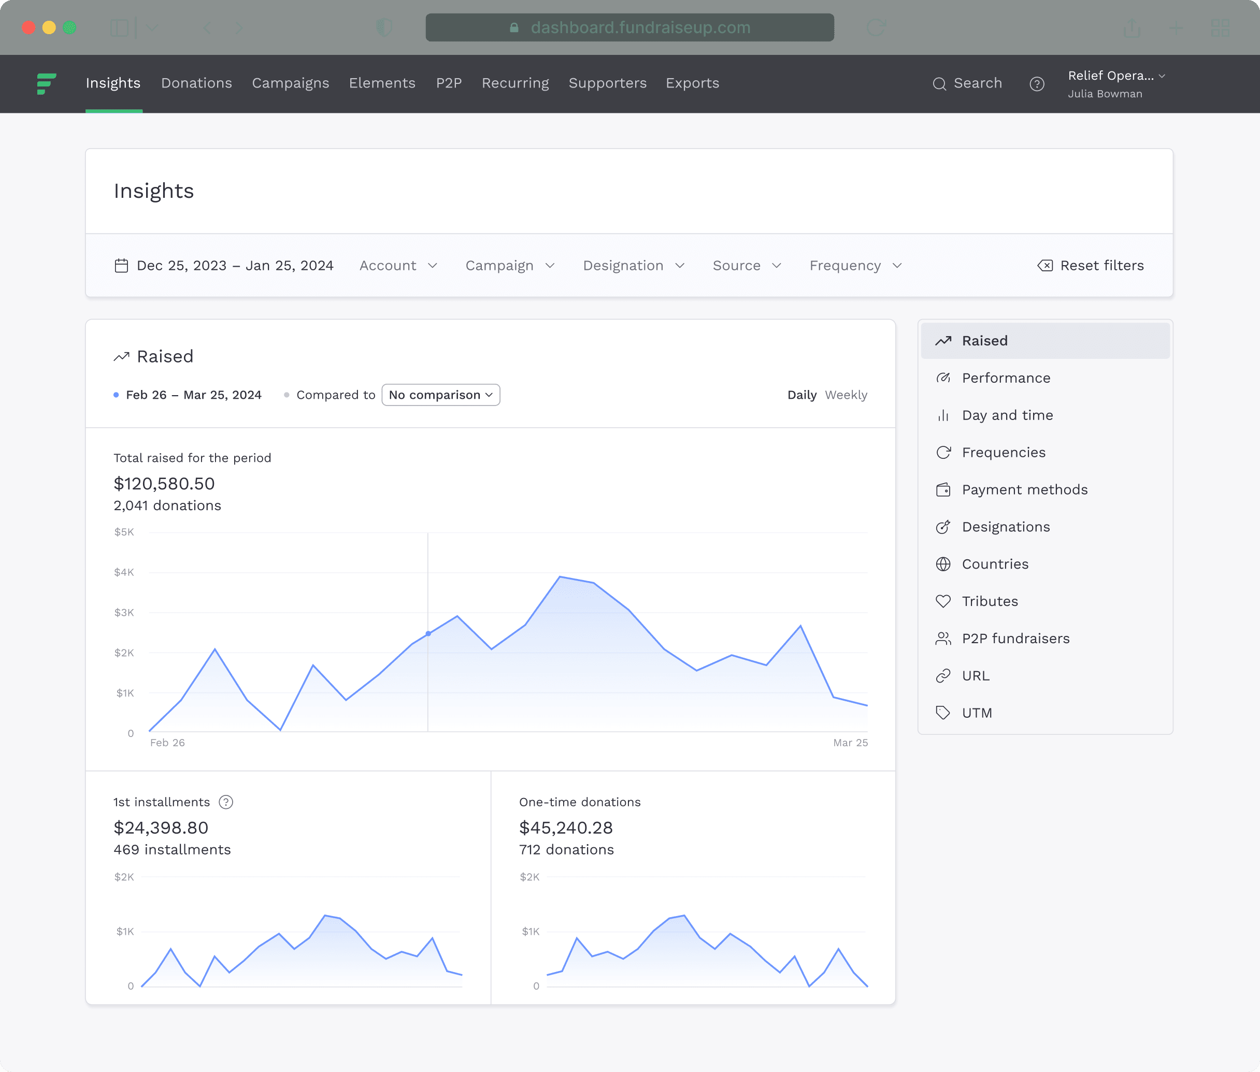Expand the Source filter dropdown
This screenshot has width=1260, height=1072.
point(747,266)
